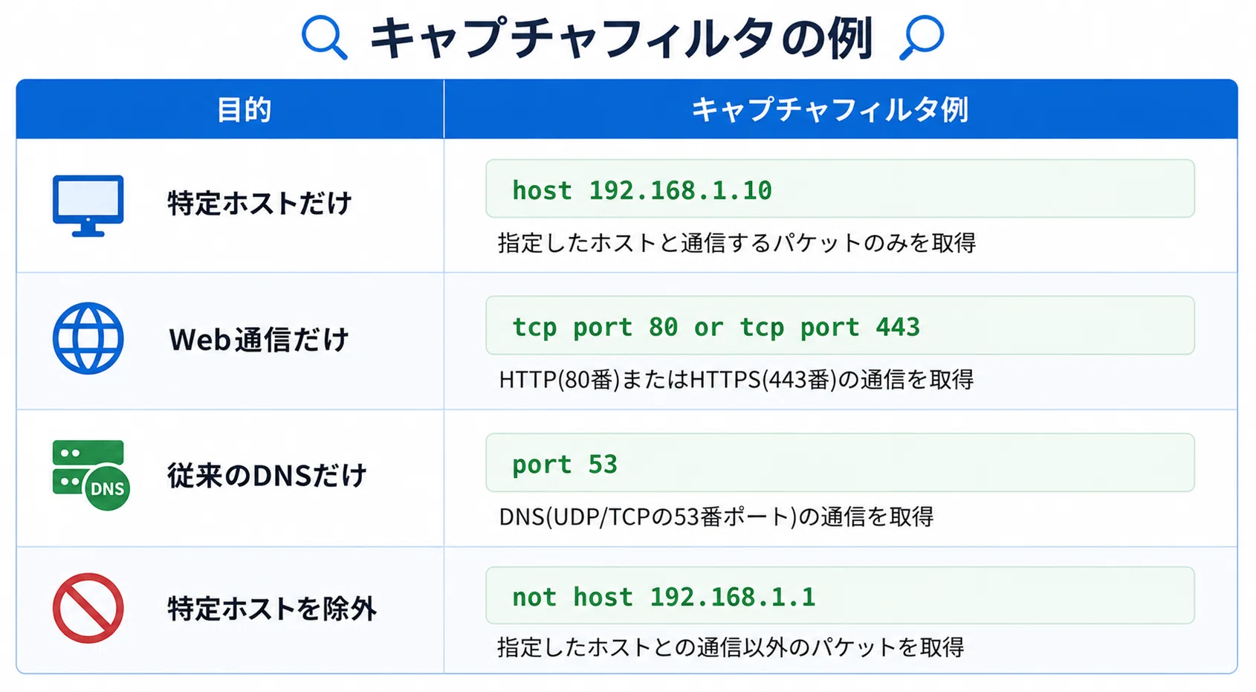Image resolution: width=1256 pixels, height=692 pixels.
Task: Click the 特定ホストを除外 label
Action: [272, 609]
